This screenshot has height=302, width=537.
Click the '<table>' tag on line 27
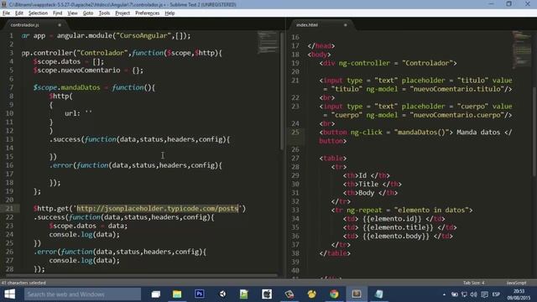coord(333,159)
